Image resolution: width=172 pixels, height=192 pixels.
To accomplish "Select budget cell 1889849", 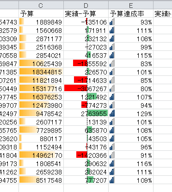I will 41,22.
